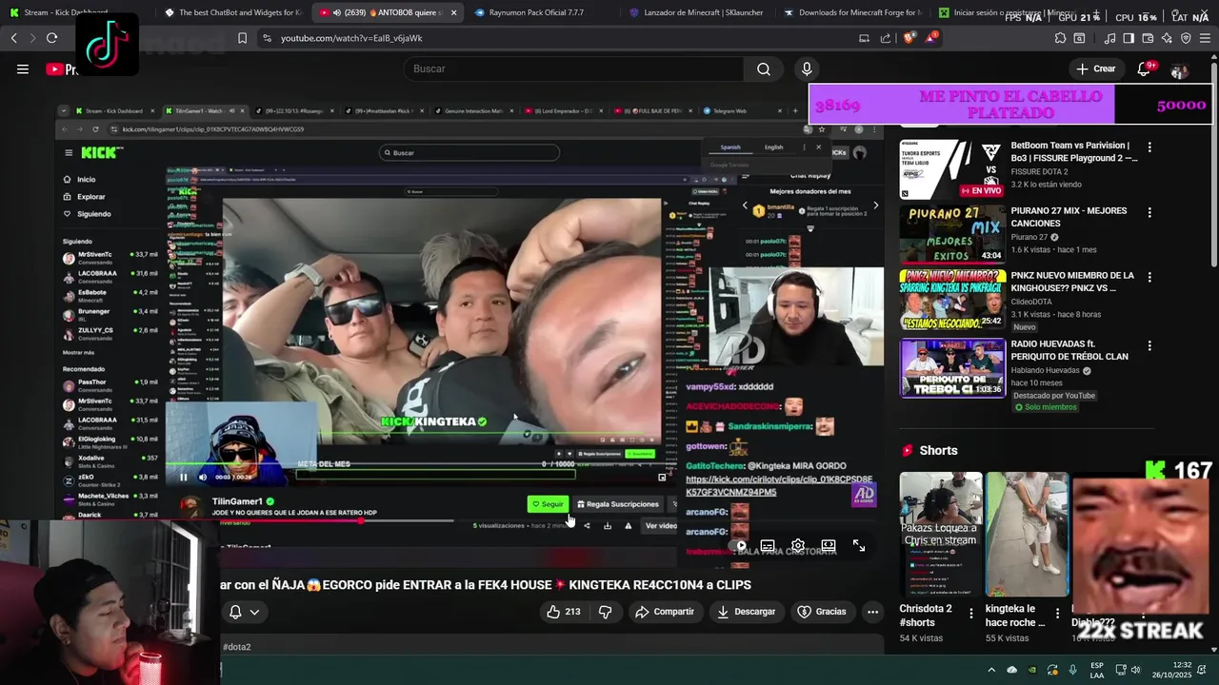1219x685 pixels.
Task: Open RADIO HUEVADAS ft. PERIQUITO title link
Action: click(1069, 350)
